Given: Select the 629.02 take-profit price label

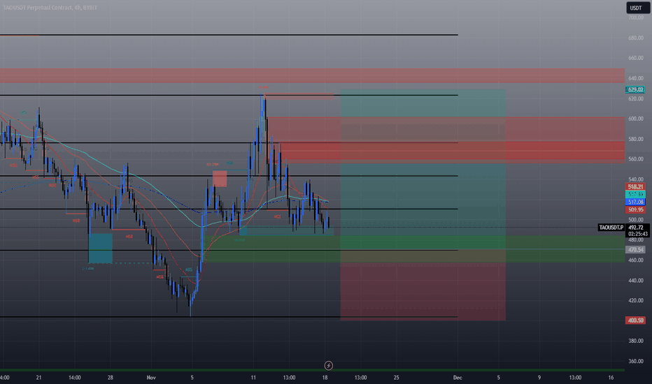Looking at the screenshot, I should (635, 89).
